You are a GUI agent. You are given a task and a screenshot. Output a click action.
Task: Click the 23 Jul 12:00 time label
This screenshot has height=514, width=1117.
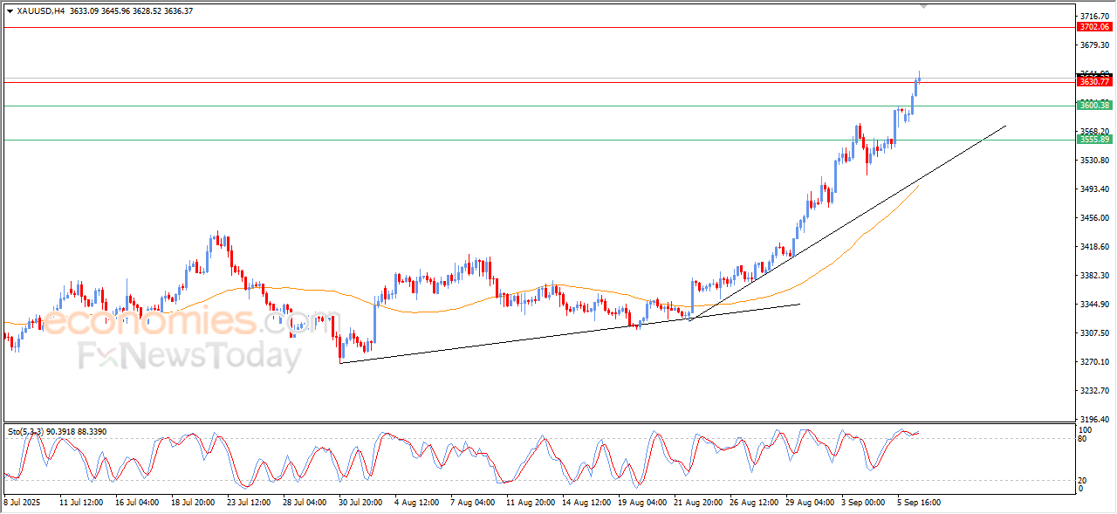pos(249,503)
